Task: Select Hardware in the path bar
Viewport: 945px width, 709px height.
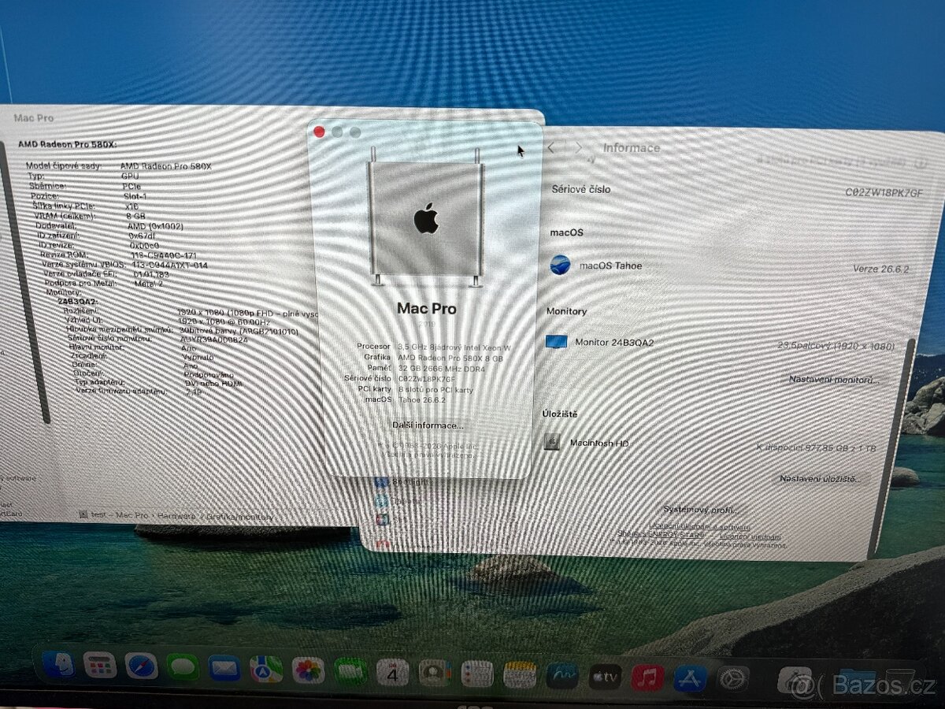Action: (x=176, y=515)
